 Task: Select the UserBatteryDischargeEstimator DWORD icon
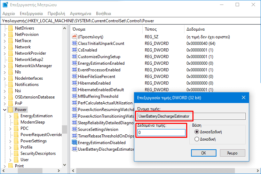click(74, 149)
